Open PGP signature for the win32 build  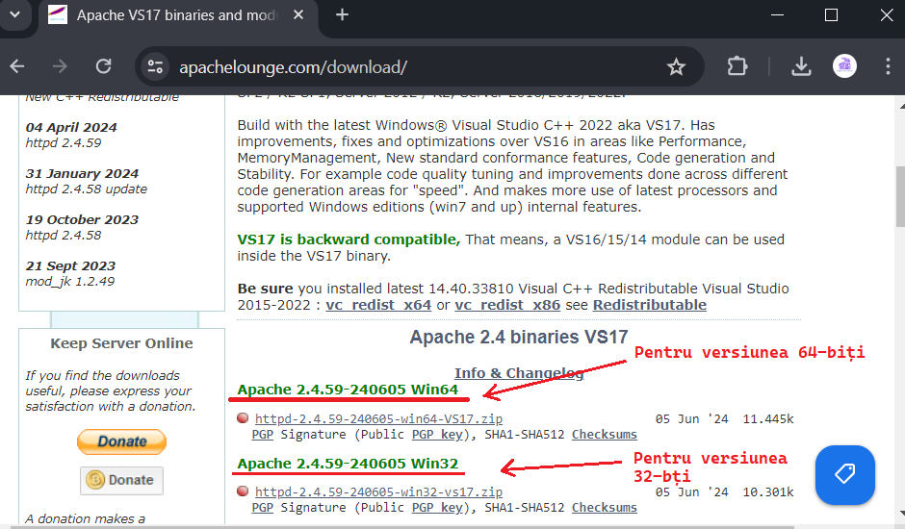[x=263, y=508]
